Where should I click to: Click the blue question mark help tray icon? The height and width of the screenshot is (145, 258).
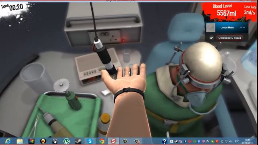click(x=164, y=141)
